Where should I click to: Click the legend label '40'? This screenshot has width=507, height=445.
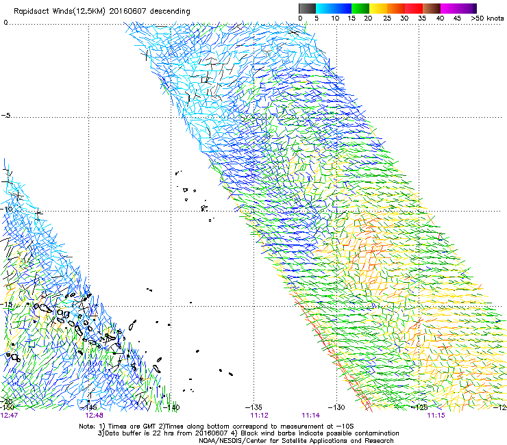pyautogui.click(x=440, y=18)
